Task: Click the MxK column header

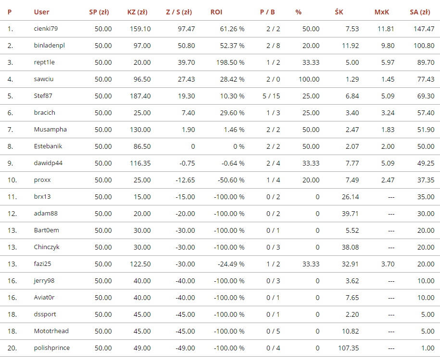Action: coord(382,12)
